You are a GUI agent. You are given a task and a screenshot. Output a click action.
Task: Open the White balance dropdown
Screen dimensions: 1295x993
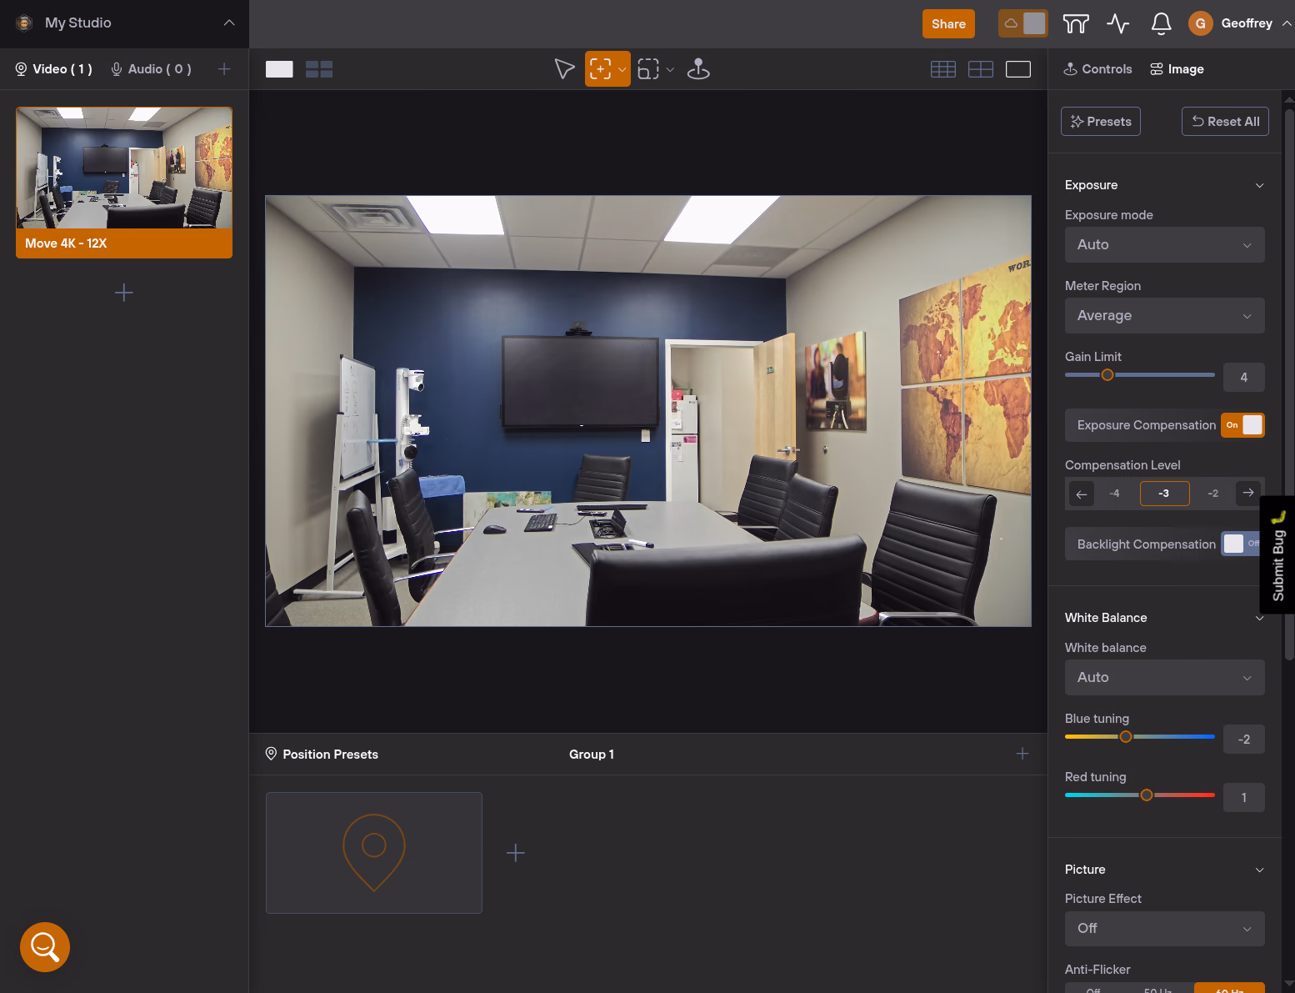1165,678
